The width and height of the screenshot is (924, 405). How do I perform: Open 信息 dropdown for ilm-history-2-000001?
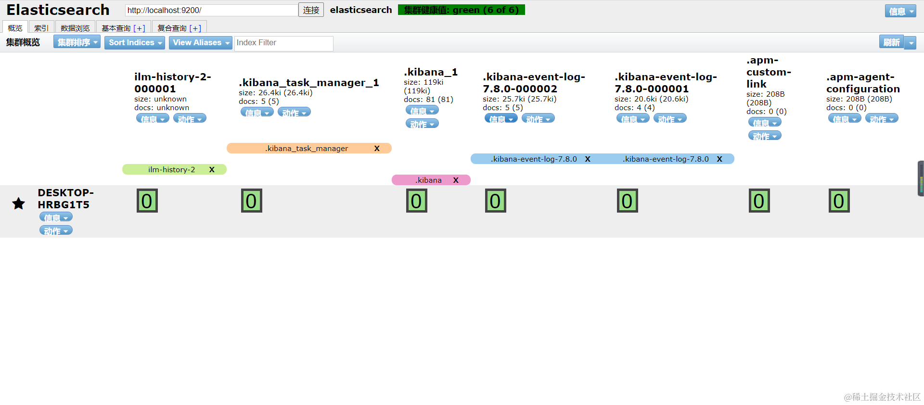[153, 118]
